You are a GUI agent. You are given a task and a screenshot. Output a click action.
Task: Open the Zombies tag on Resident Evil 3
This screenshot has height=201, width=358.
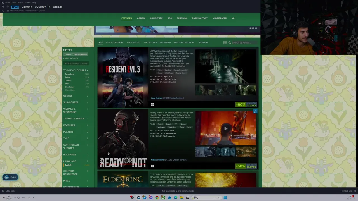click(x=168, y=70)
